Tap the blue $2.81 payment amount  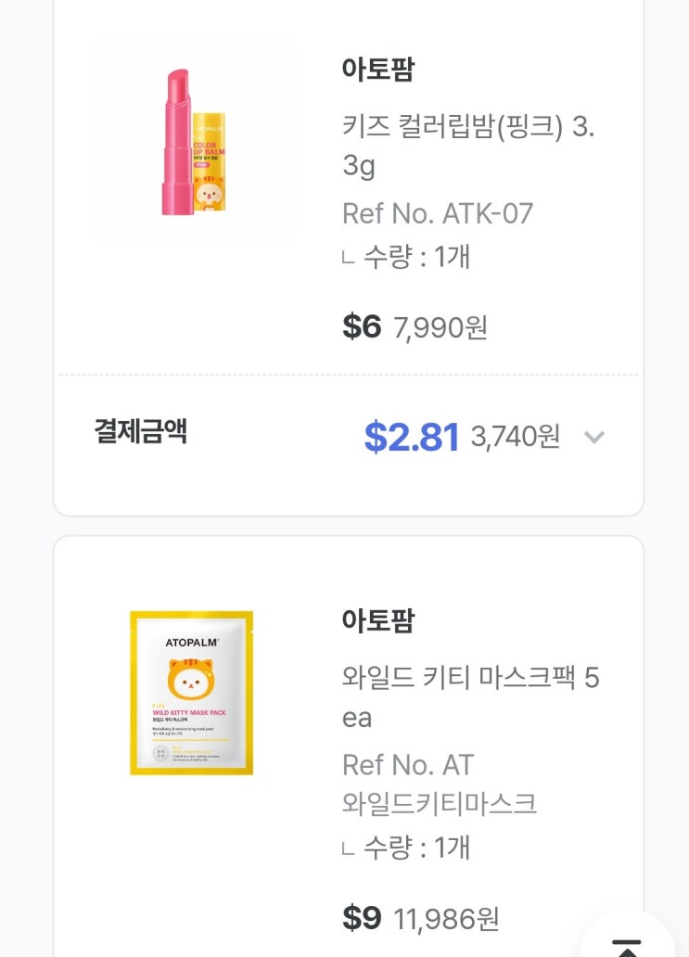click(x=411, y=437)
